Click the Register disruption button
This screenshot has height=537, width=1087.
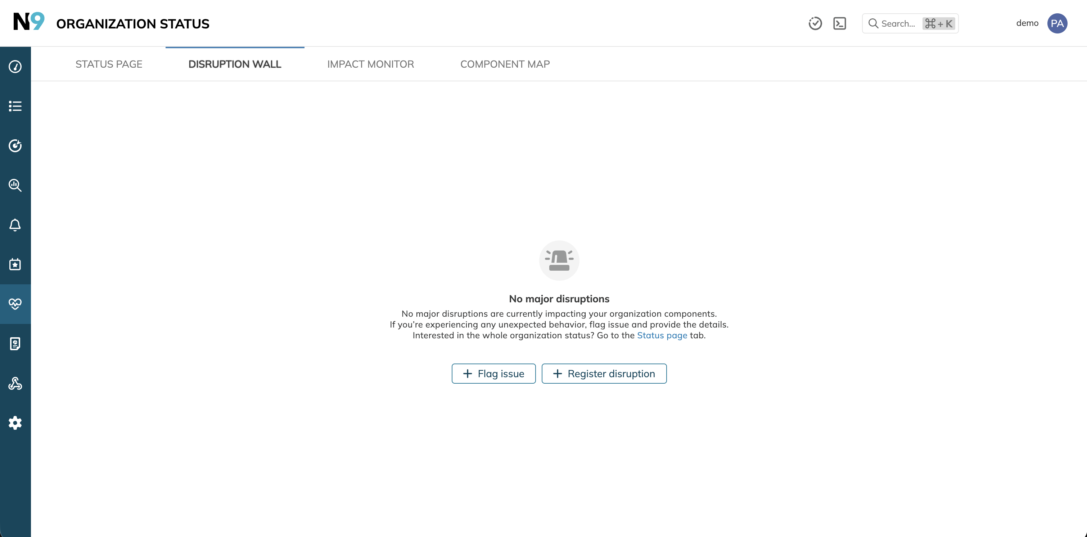pos(604,374)
